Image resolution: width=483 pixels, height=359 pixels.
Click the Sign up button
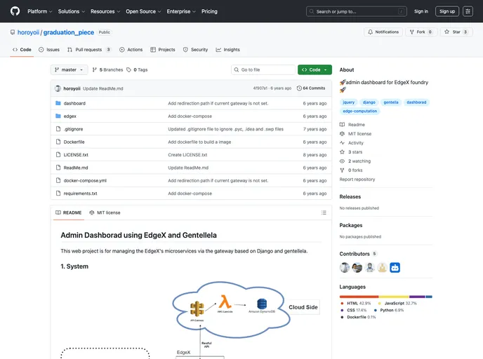click(x=446, y=11)
